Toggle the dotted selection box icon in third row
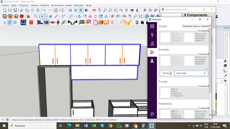 tap(46, 22)
